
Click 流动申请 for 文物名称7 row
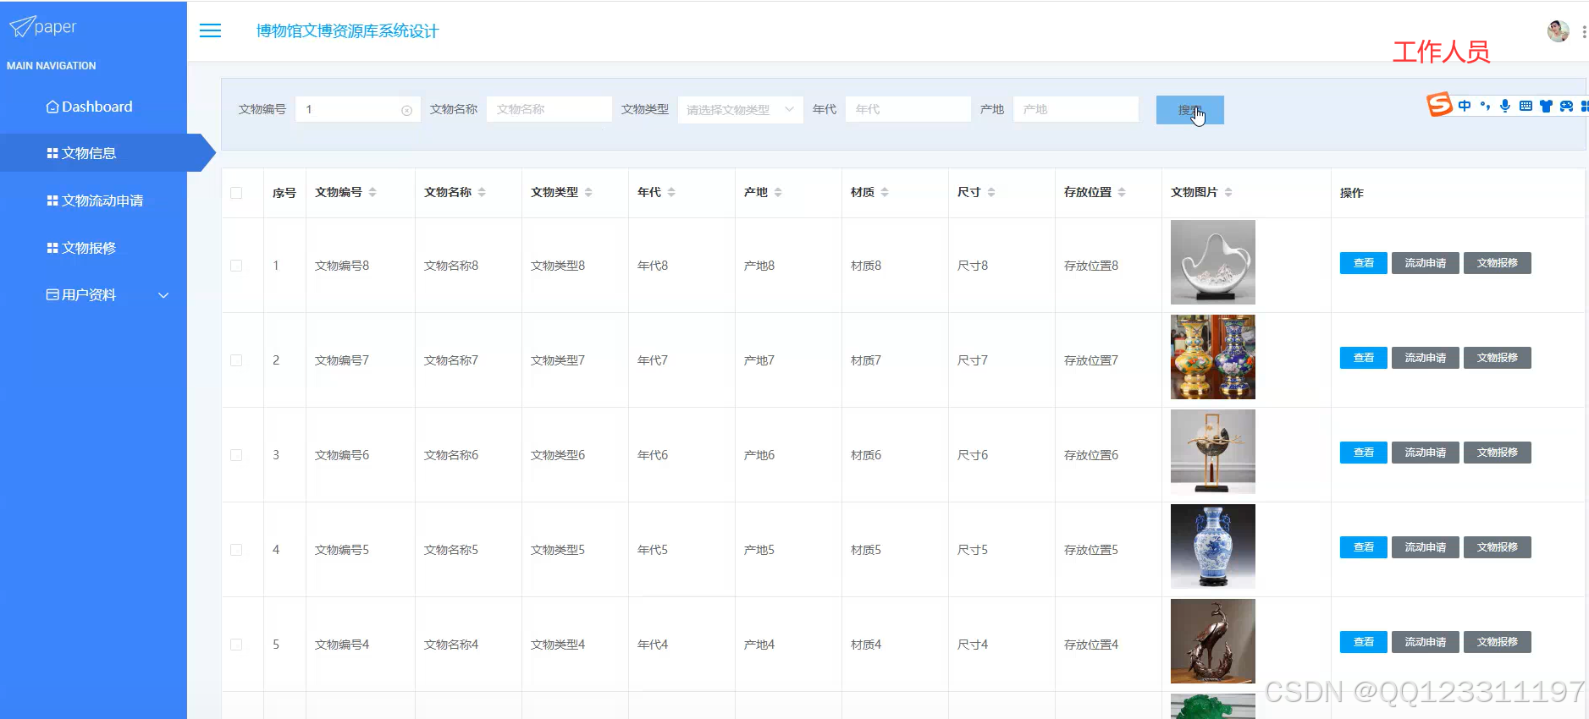1426,358
